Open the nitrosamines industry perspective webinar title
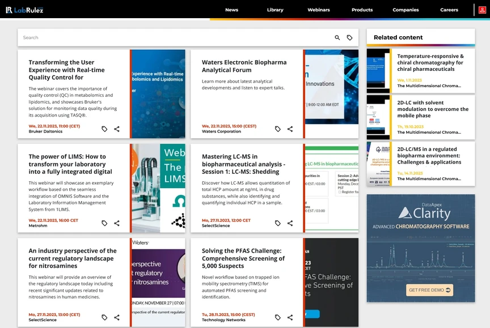 (x=73, y=258)
